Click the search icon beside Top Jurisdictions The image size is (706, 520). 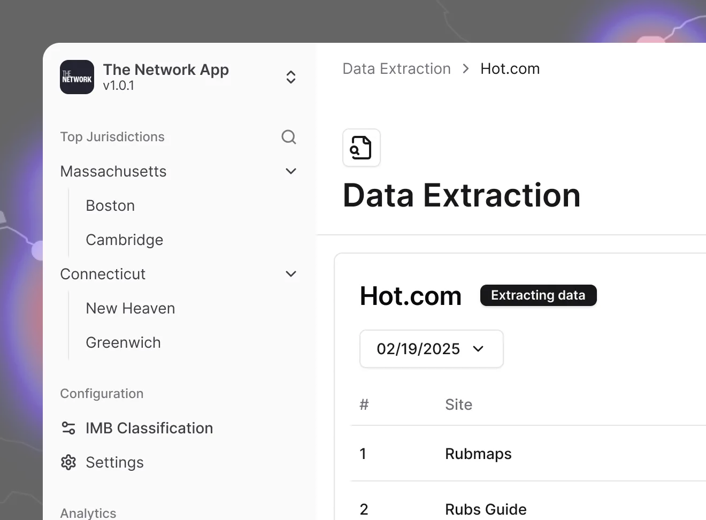pos(289,137)
